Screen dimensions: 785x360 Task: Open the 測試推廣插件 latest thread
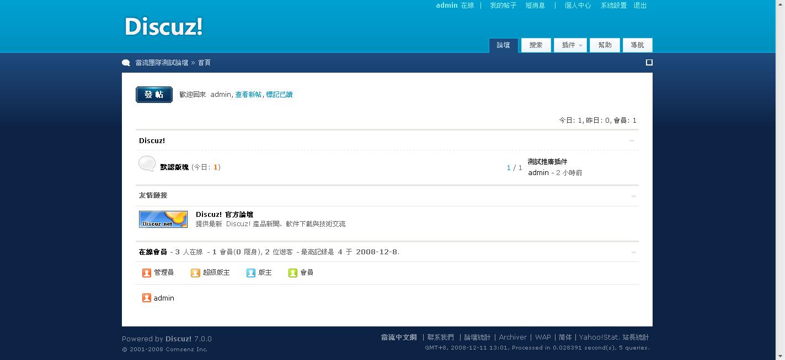547,162
